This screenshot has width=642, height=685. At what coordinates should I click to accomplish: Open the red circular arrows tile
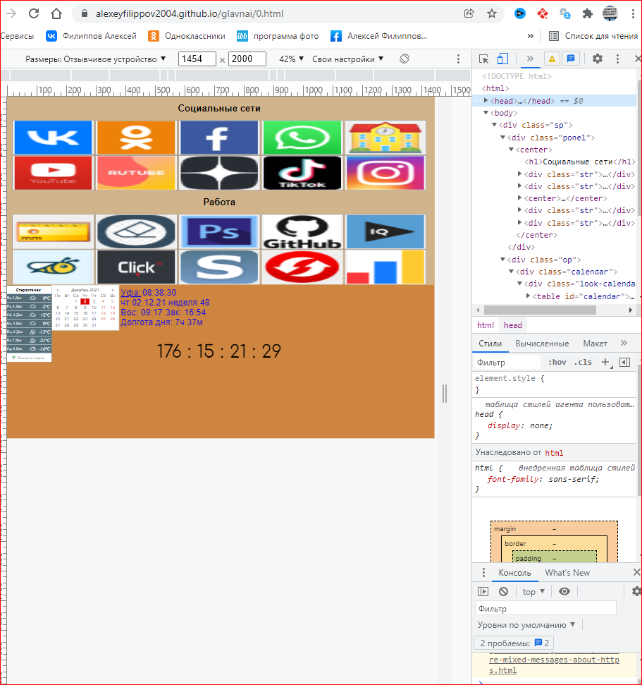(302, 267)
